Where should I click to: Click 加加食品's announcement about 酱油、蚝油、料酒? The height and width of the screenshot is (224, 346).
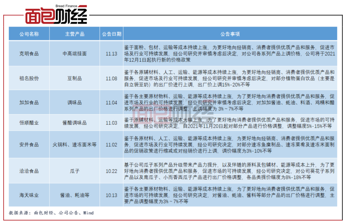229,102
